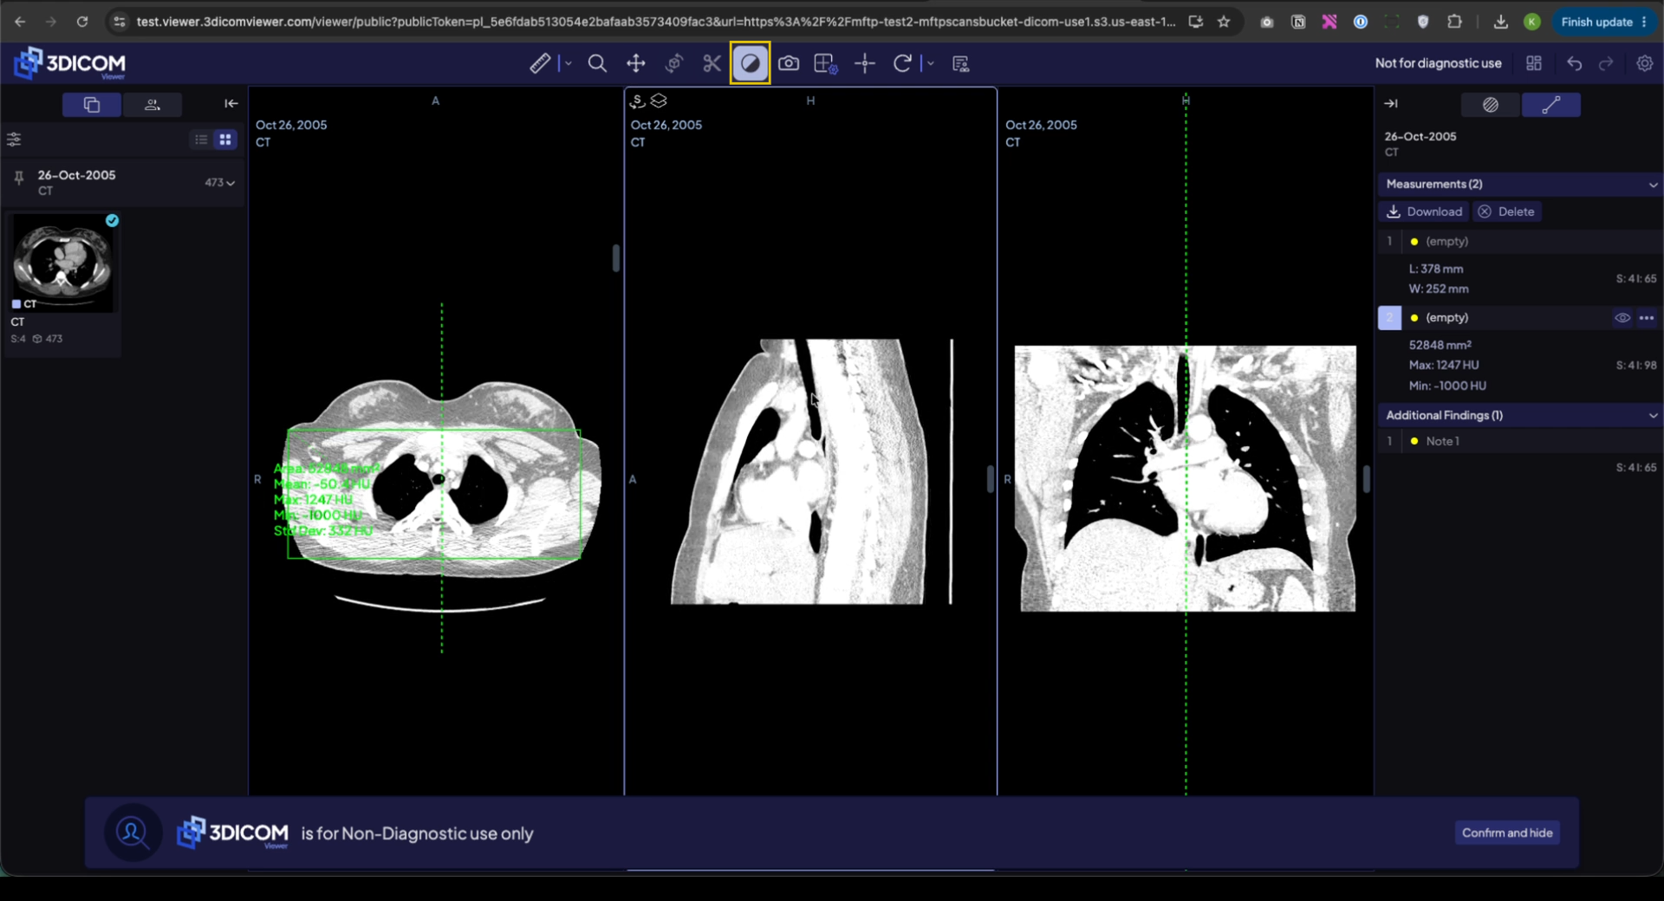Viewport: 1664px width, 901px height.
Task: Reload the browser page
Action: 81,22
